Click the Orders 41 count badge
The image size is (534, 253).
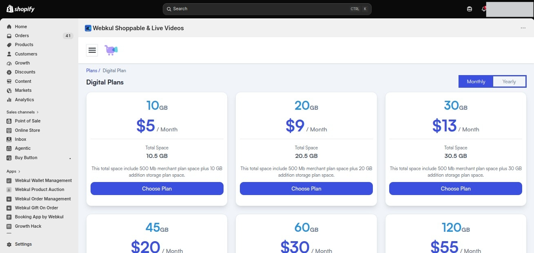[68, 36]
